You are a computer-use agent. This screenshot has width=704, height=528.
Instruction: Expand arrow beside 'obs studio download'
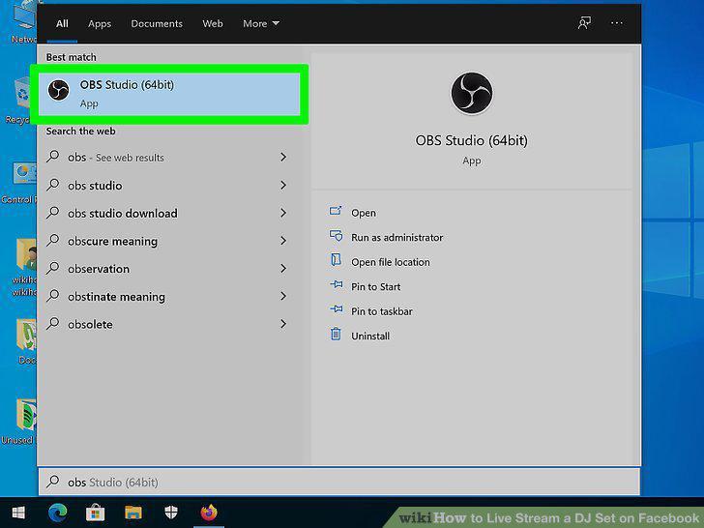(x=283, y=213)
